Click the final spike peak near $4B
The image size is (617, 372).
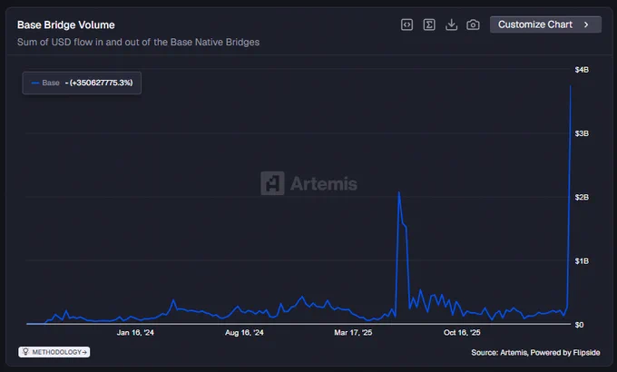(571, 86)
